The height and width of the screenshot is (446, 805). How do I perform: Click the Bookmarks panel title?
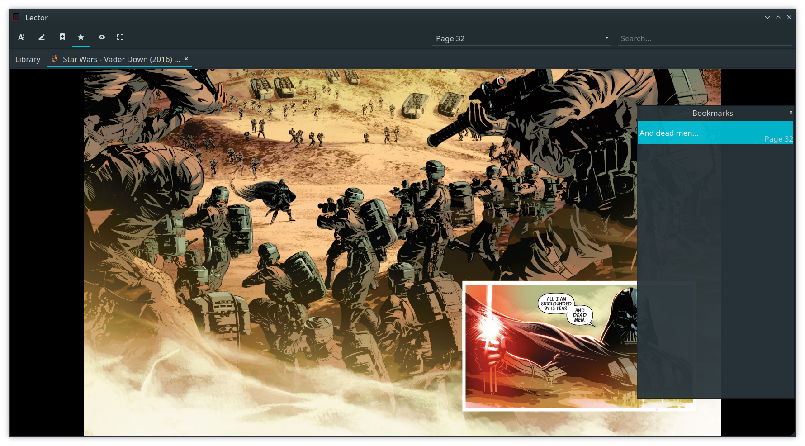click(712, 113)
